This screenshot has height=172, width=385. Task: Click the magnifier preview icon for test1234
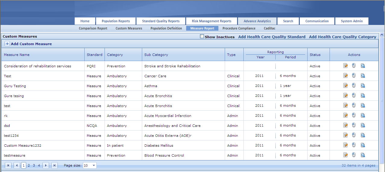[363, 135]
